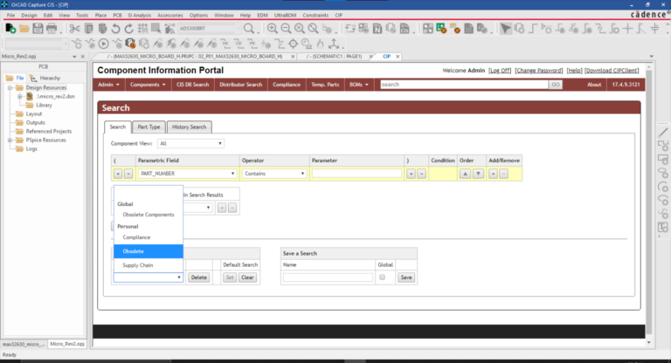Image resolution: width=671 pixels, height=363 pixels.
Task: Expand the Design Resources tree node
Action: 10,87
